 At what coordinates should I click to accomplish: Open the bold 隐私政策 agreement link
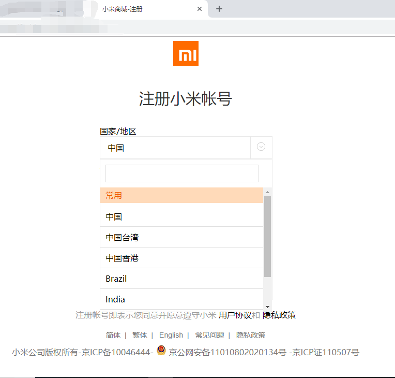point(279,315)
